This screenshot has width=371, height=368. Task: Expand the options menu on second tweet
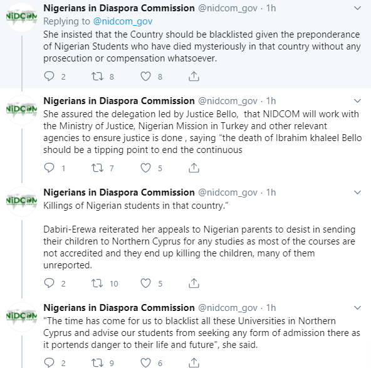357,101
